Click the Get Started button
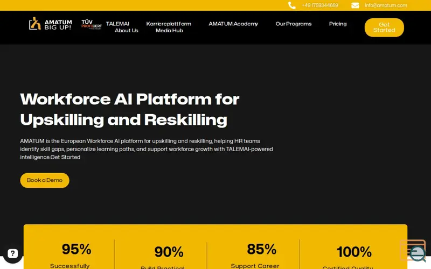Screen dimensions: 431x269 384,27
